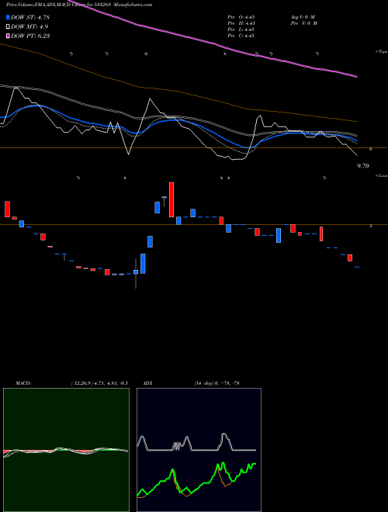Select the 'DOW ST: 4.78' legend text
The image size is (388, 512).
click(30, 18)
